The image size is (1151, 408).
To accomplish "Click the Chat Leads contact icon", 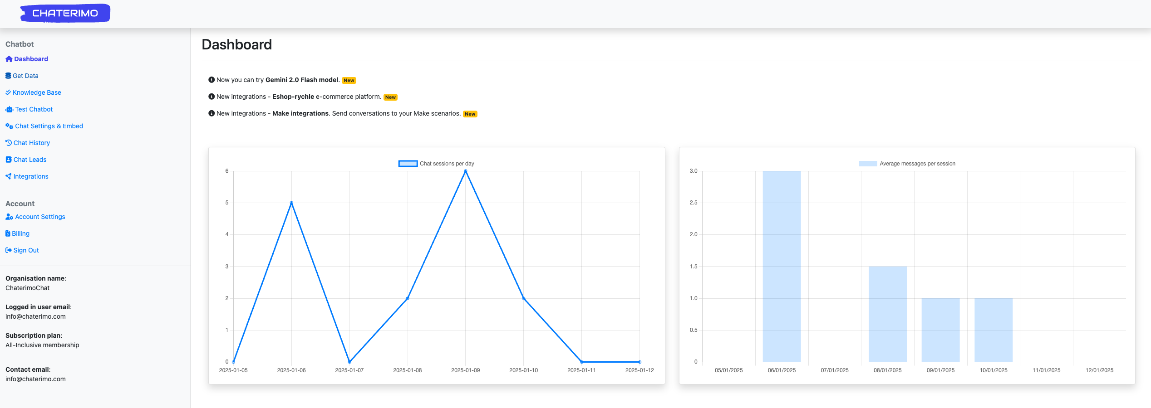I will 9,160.
